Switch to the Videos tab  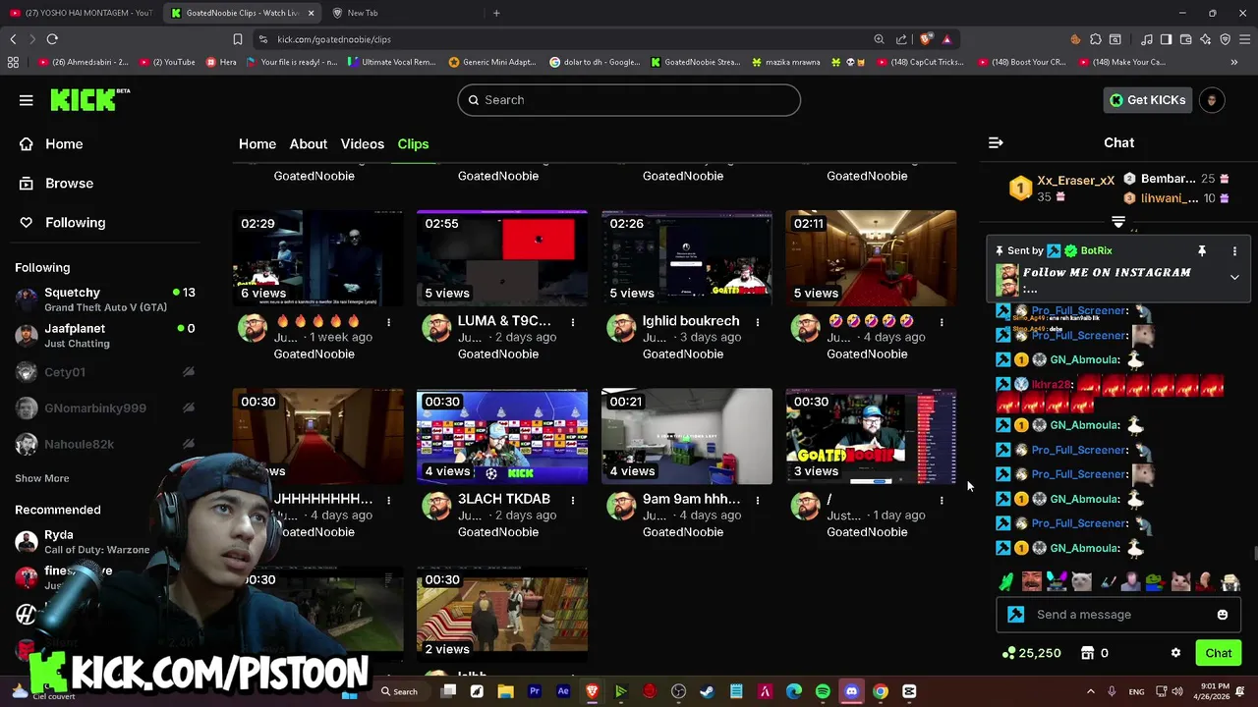(363, 143)
